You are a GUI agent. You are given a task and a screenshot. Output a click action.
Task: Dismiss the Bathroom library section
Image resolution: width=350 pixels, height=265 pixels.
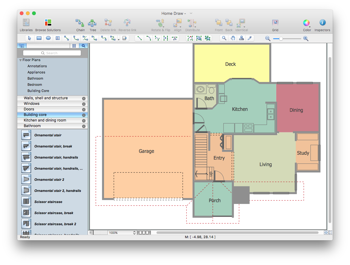[x=83, y=126]
